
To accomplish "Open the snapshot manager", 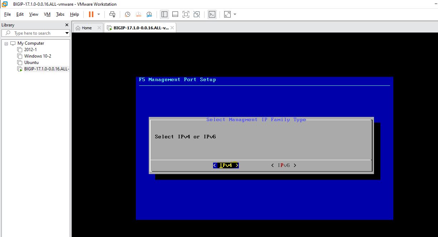I will point(149,14).
